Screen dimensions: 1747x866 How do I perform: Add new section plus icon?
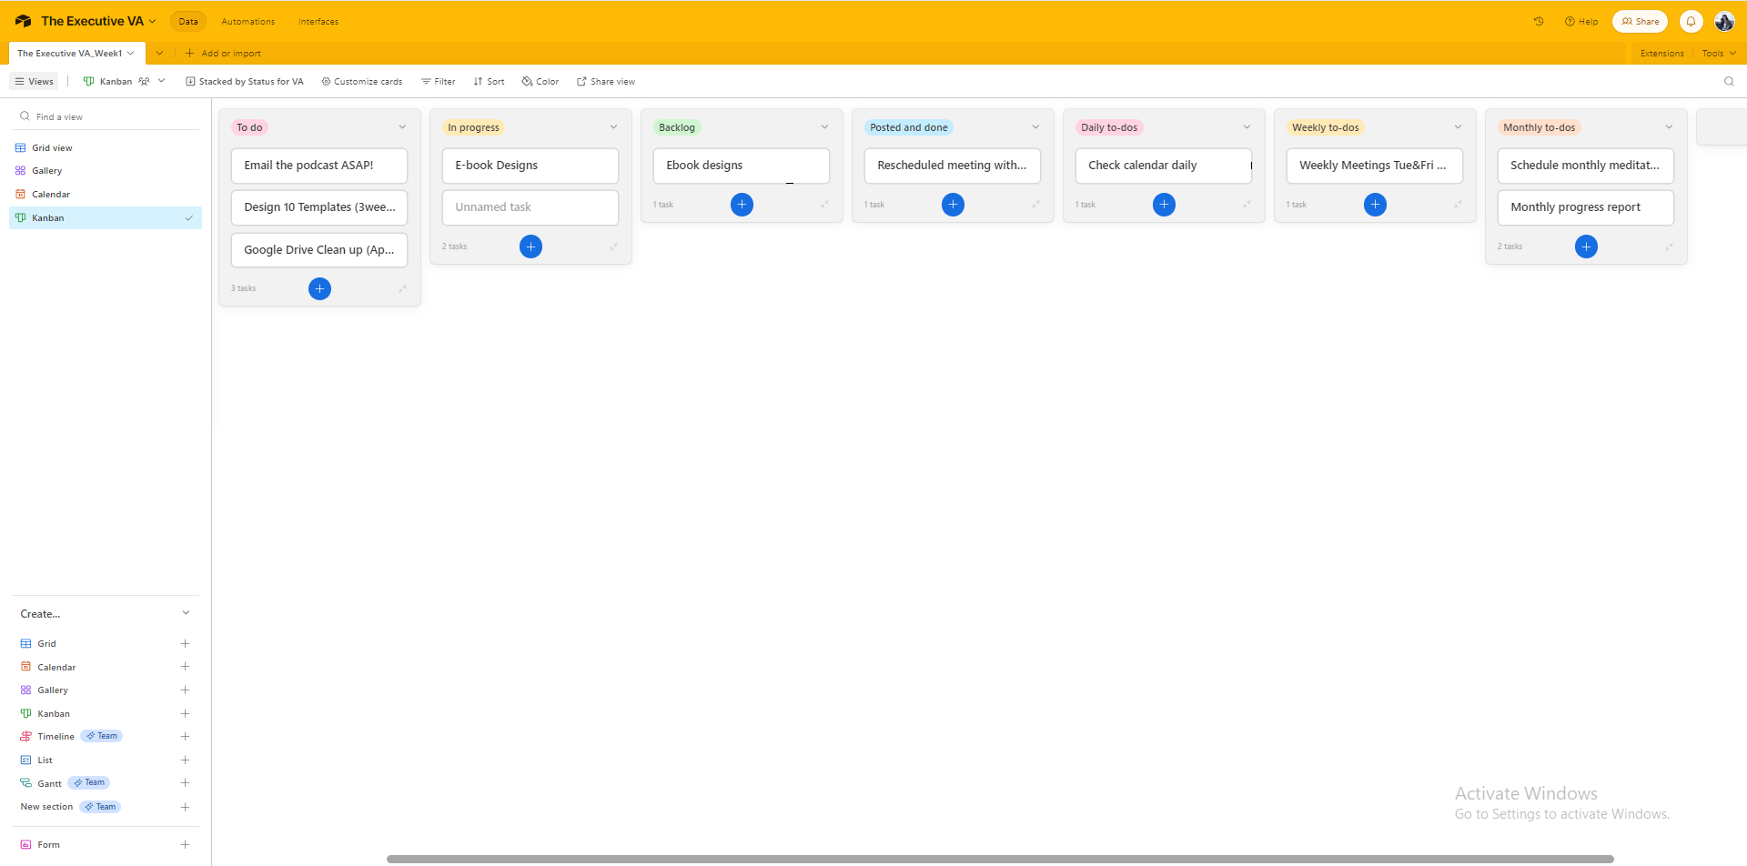(x=185, y=807)
